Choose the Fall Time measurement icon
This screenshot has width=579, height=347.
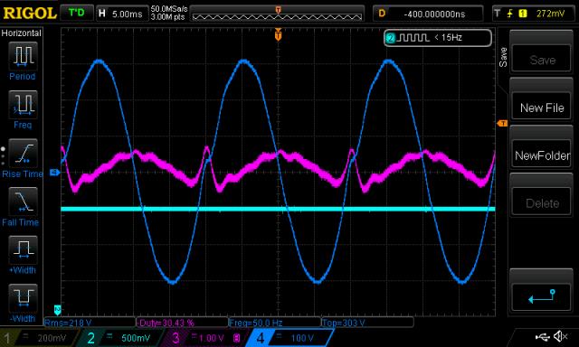tap(23, 202)
